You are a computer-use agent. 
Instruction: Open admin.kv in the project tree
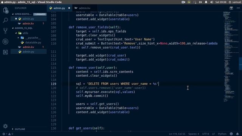(x=28, y=47)
